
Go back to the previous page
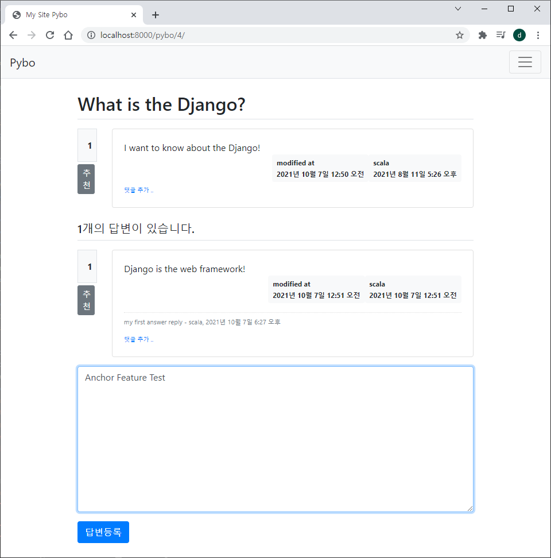coord(13,35)
